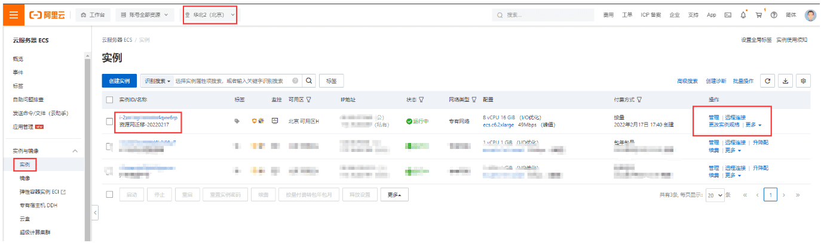Click the Alibaba Cloud (阿里云) logo
Screen dimensions: 821x249
[x=48, y=15]
